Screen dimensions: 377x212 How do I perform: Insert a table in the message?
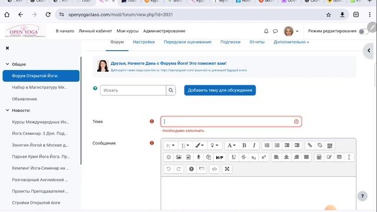click(339, 157)
